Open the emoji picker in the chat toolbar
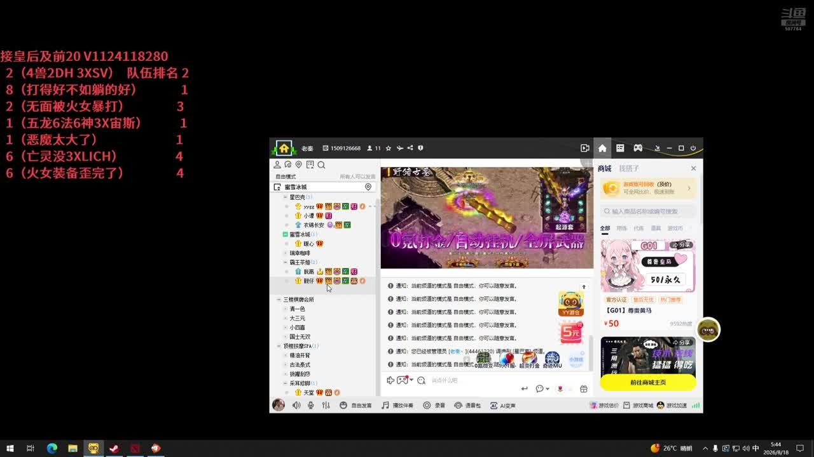Screen dimensions: 814x457 coord(421,380)
